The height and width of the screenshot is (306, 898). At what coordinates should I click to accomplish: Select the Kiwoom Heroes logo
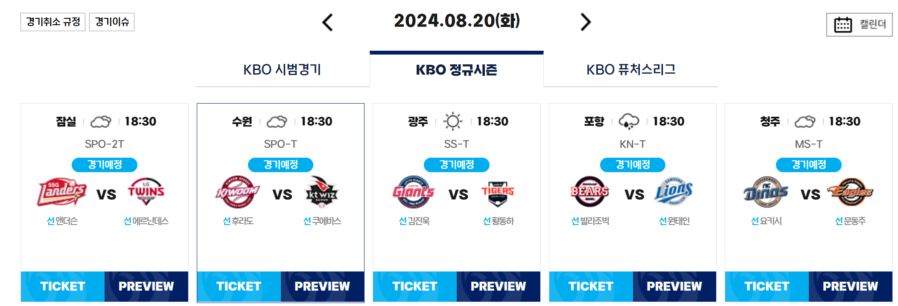[x=238, y=192]
